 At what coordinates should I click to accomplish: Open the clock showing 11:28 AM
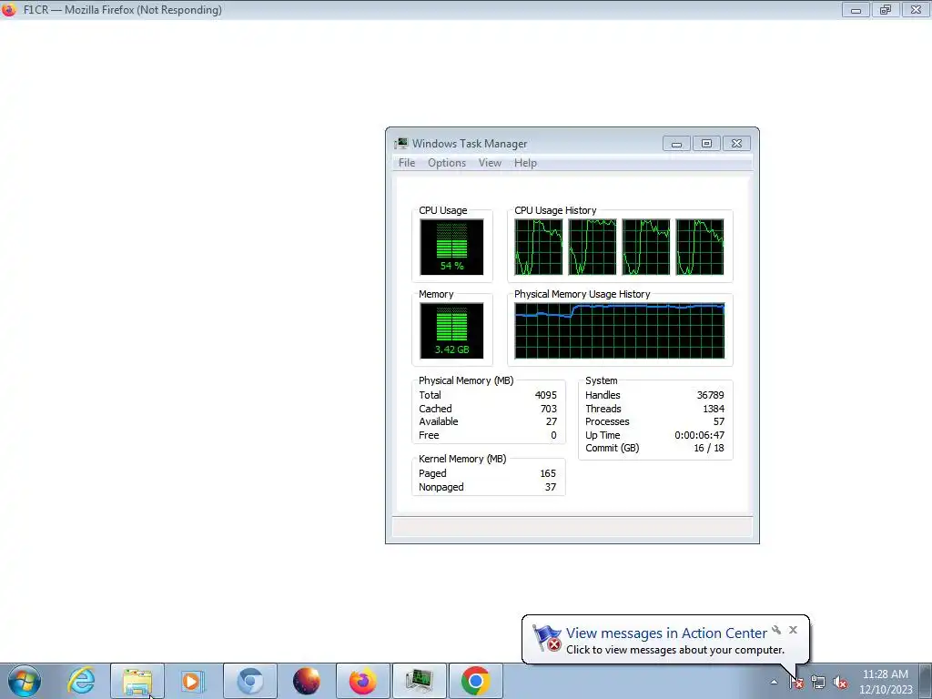click(x=885, y=682)
